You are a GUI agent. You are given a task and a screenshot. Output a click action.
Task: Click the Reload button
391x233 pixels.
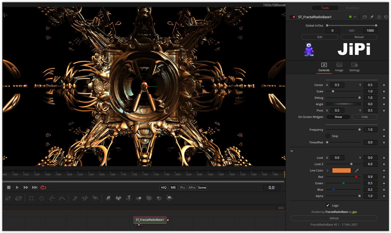(x=359, y=37)
